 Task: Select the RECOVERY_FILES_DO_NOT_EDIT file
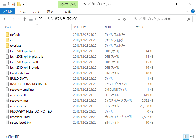pos(32,111)
